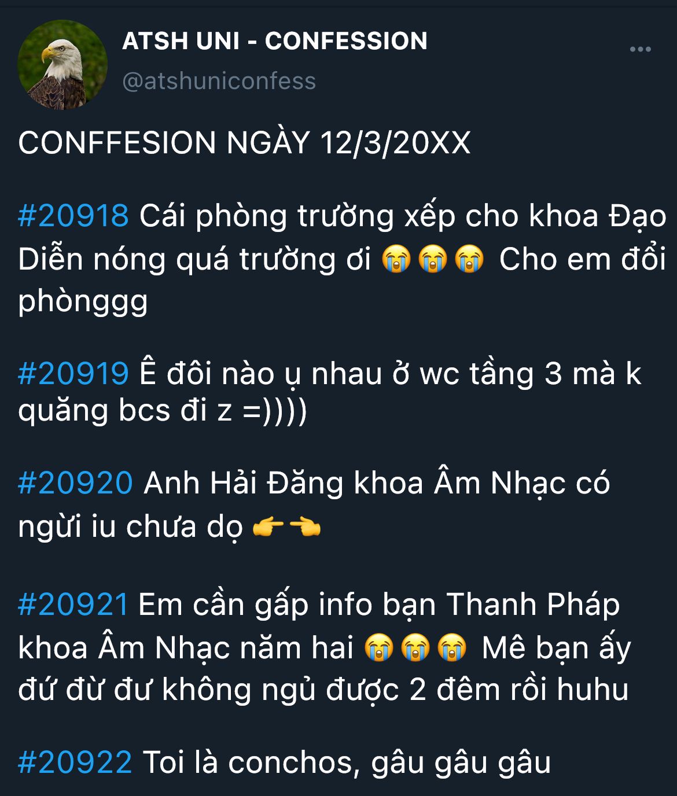Screen dimensions: 677x796
Task: Open hashtag #20919
Action: pyautogui.click(x=73, y=373)
